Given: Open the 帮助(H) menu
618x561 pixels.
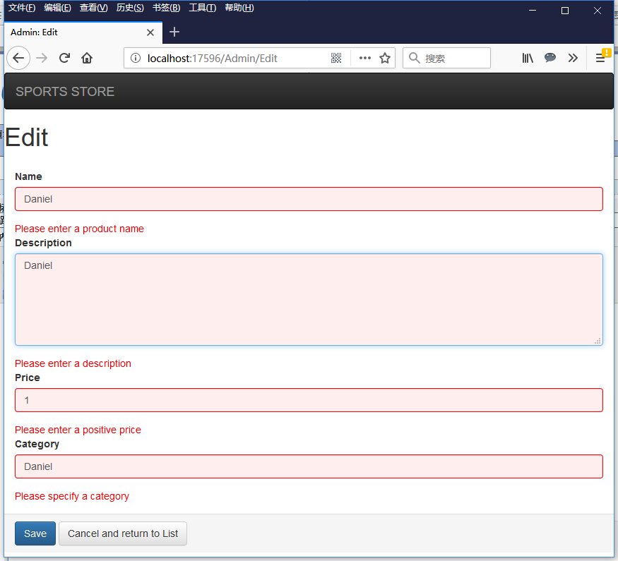Looking at the screenshot, I should pyautogui.click(x=239, y=8).
